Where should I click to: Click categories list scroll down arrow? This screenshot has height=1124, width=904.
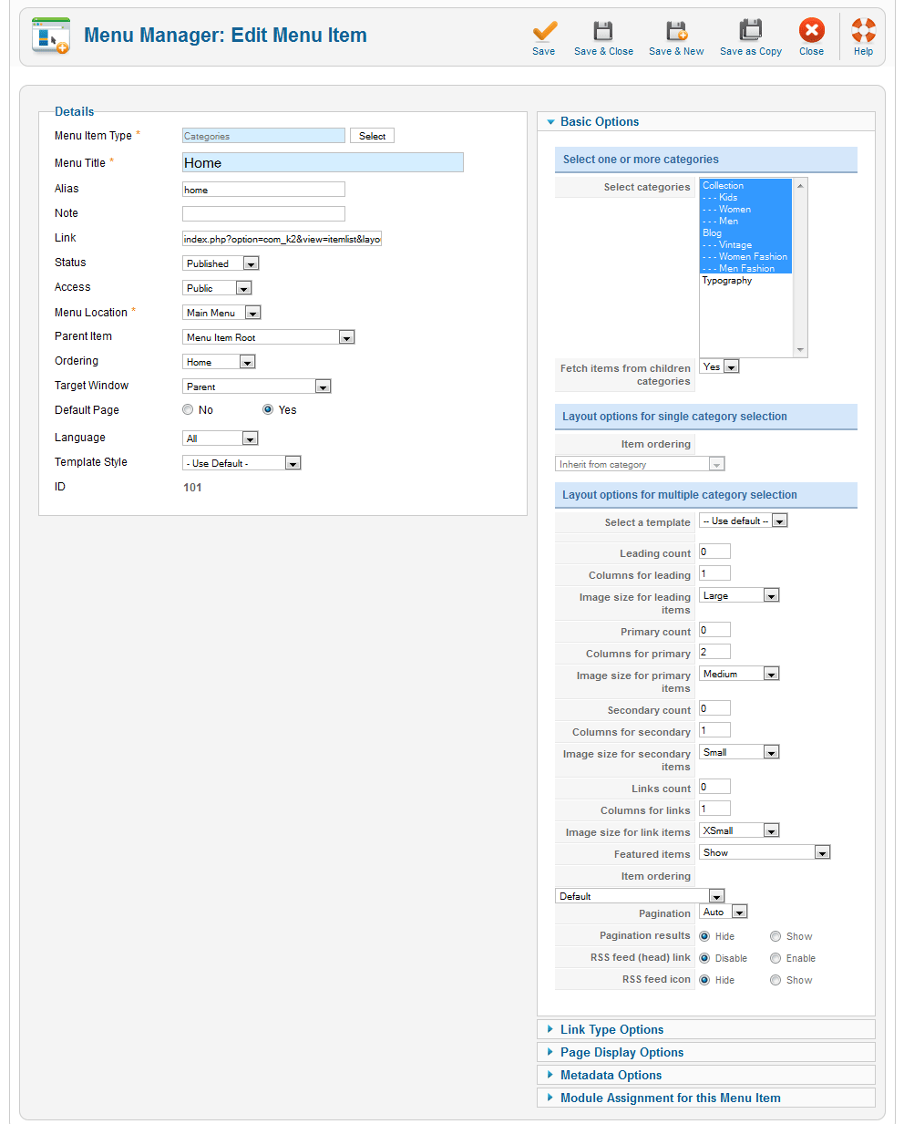click(800, 350)
